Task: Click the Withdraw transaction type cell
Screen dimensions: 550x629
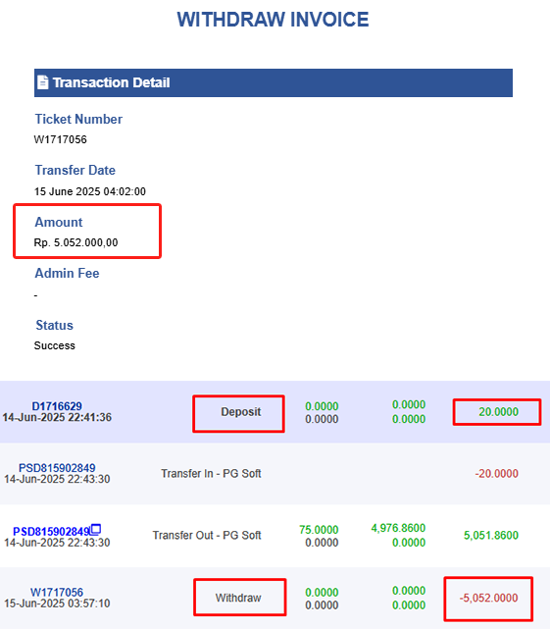Action: click(x=238, y=598)
